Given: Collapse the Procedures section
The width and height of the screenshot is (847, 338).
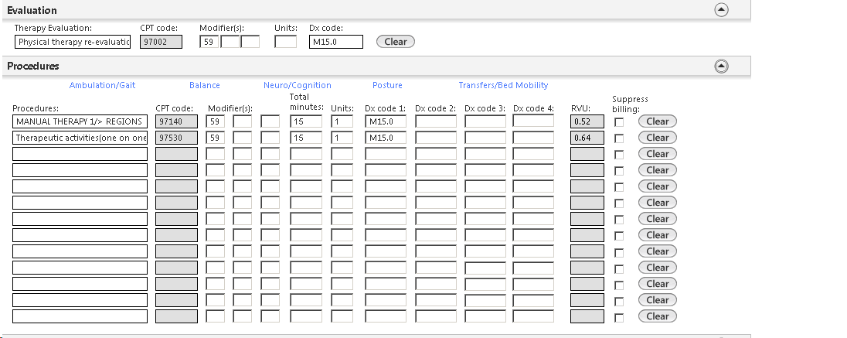Looking at the screenshot, I should 721,66.
